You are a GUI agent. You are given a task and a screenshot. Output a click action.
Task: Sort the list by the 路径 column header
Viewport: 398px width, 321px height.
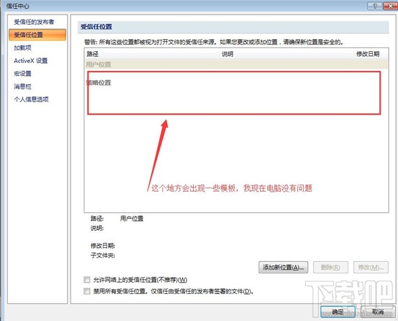pos(153,54)
